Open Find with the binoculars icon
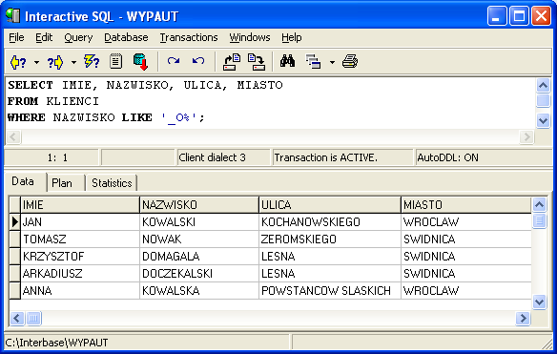The image size is (557, 354). click(287, 61)
